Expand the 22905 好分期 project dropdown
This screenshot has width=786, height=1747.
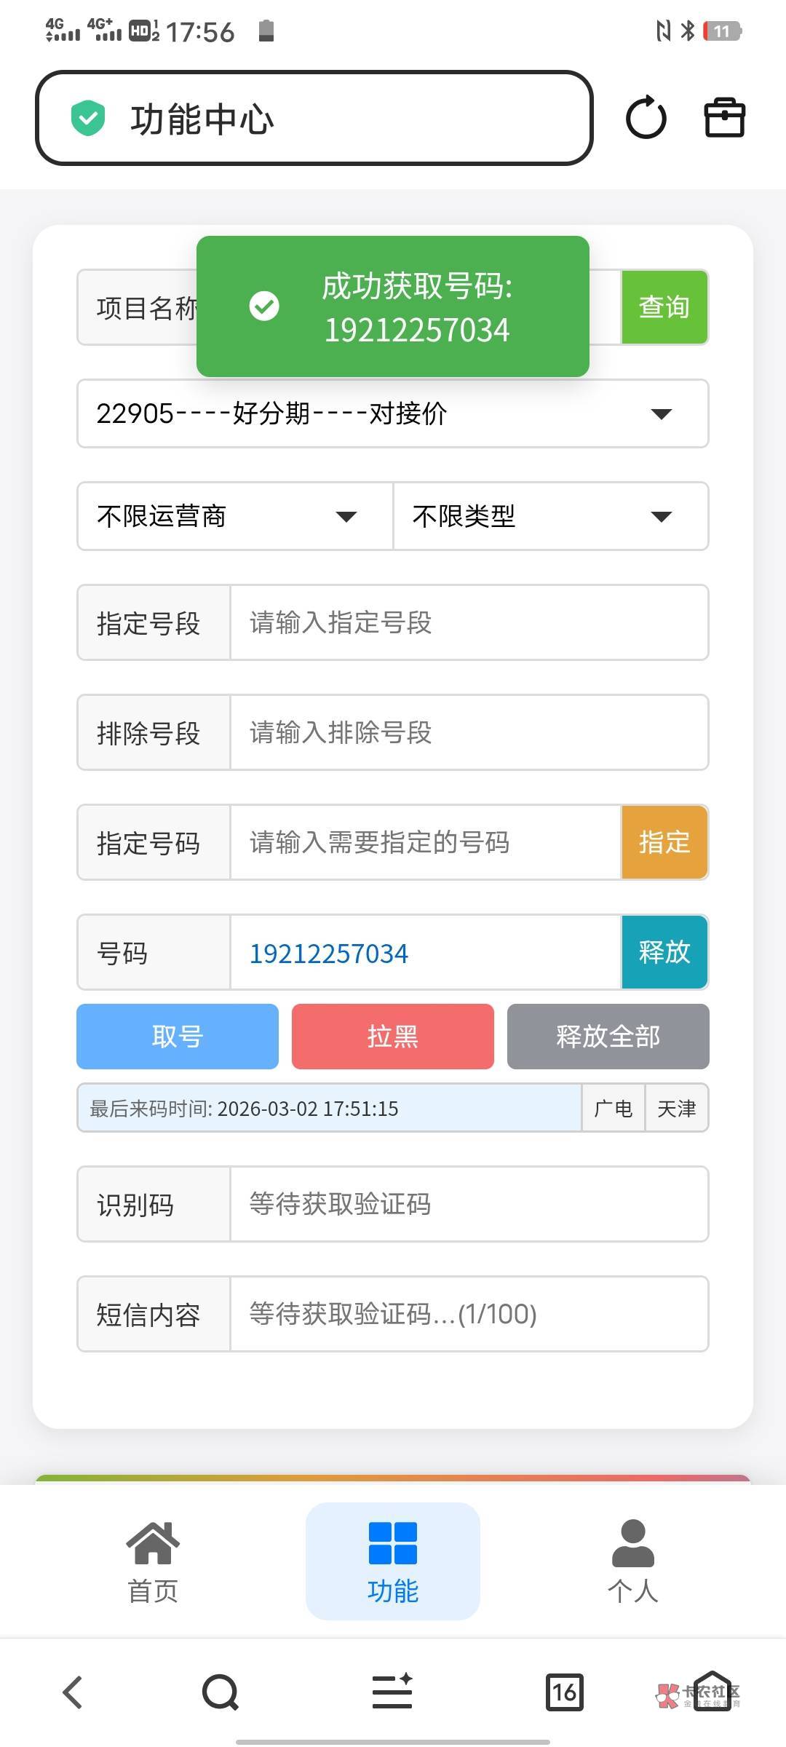[392, 413]
